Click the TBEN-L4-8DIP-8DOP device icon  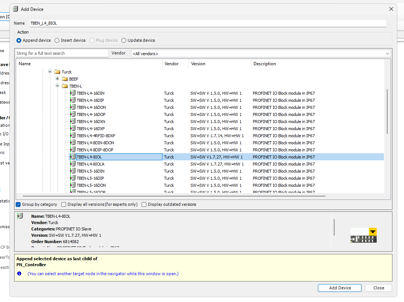(x=73, y=150)
